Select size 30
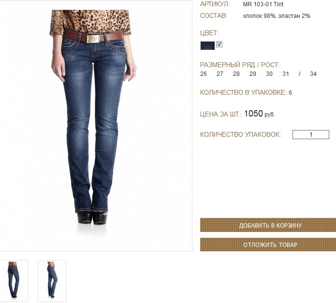Image resolution: width=336 pixels, height=303 pixels. (x=269, y=74)
